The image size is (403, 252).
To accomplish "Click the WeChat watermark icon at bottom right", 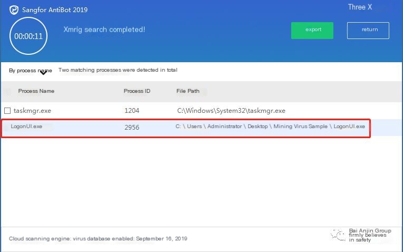I will [338, 235].
